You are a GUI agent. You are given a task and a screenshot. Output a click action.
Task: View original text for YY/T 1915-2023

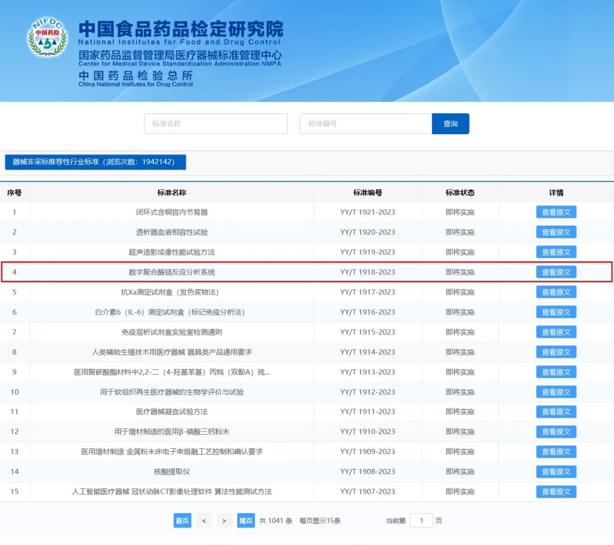tap(556, 332)
